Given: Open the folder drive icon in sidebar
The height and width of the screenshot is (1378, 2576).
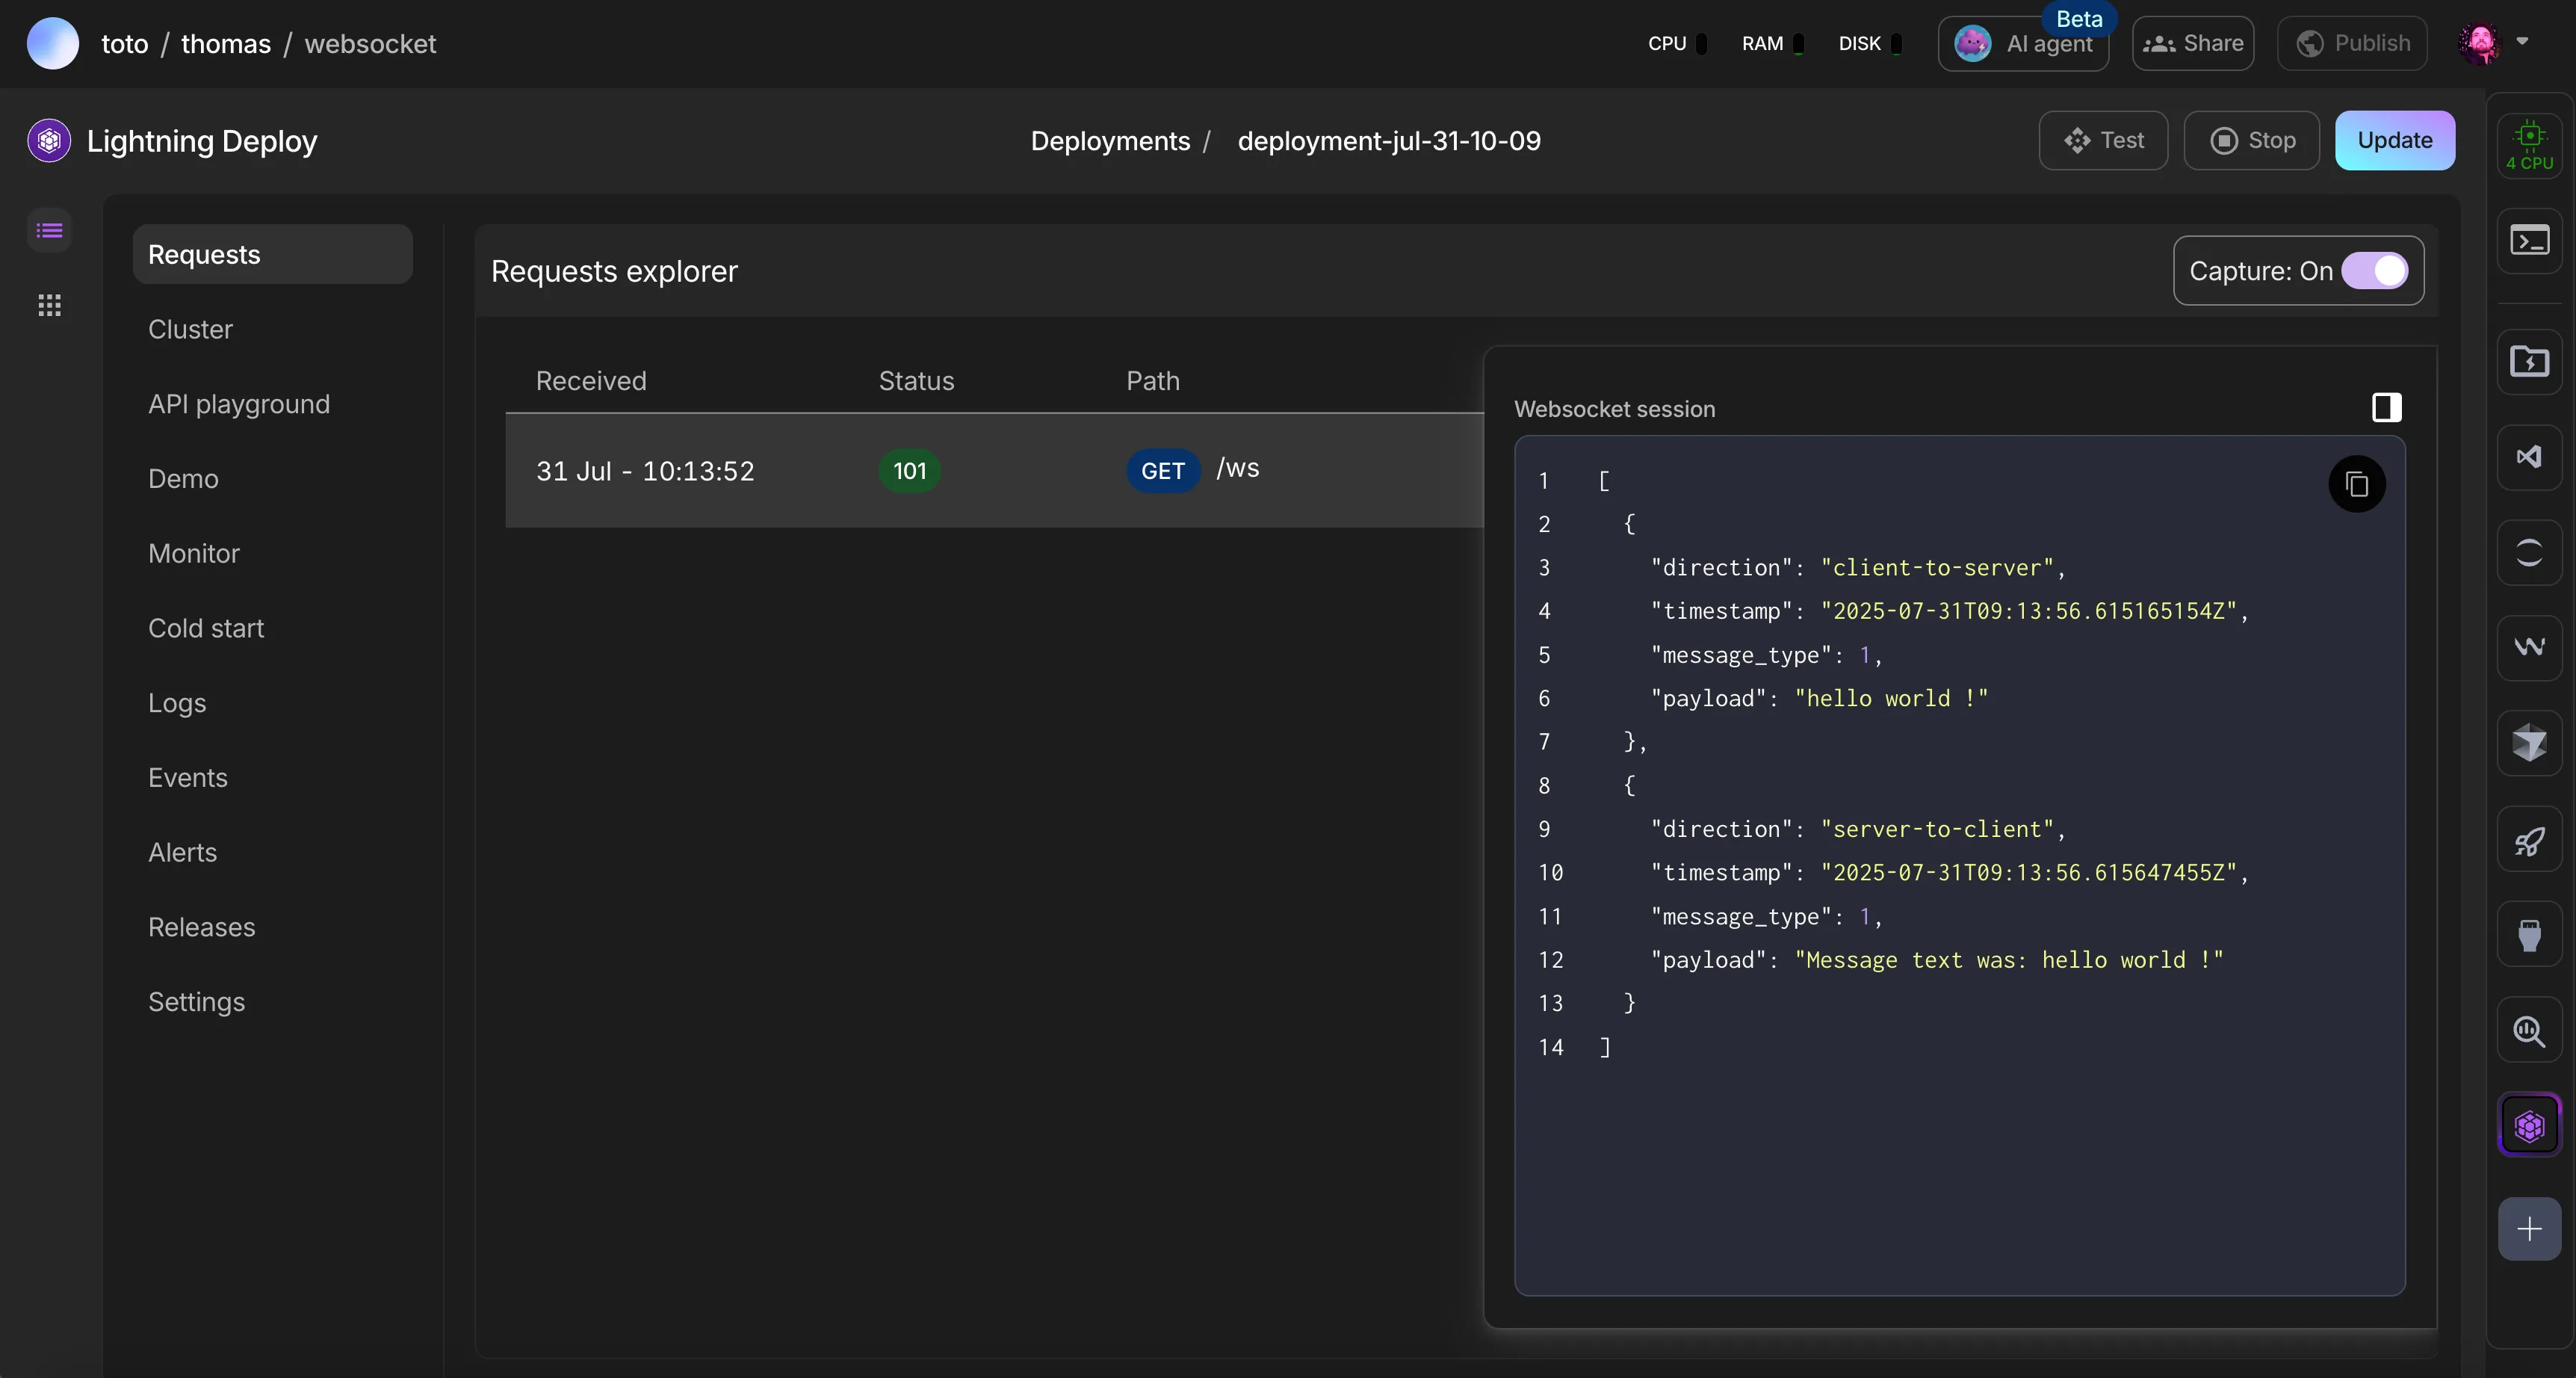Looking at the screenshot, I should click(x=2529, y=361).
